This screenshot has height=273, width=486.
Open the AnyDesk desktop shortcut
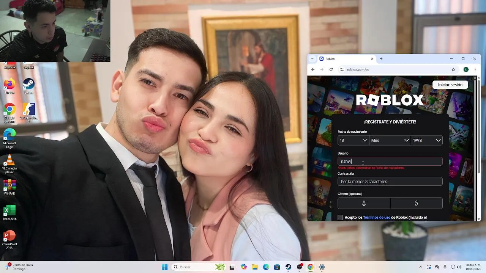pos(9,66)
